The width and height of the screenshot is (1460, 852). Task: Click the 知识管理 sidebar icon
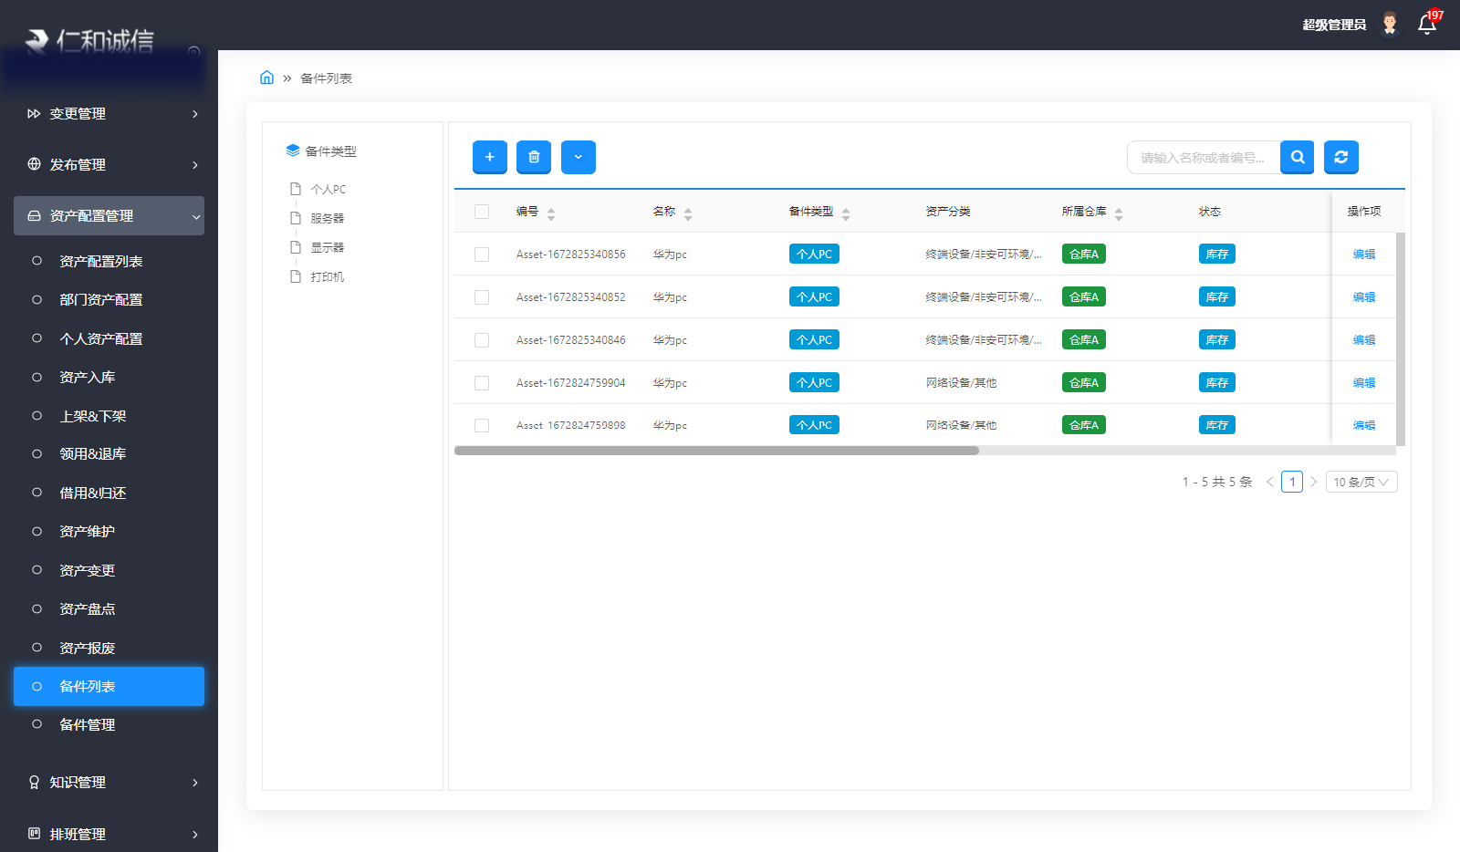34,783
